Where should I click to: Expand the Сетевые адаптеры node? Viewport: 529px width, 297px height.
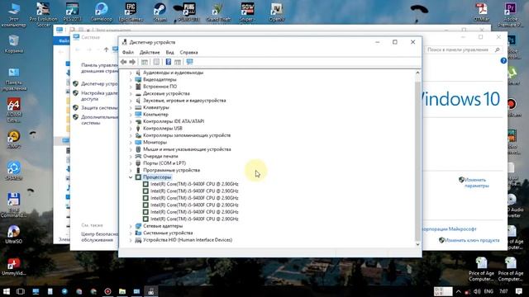131,226
